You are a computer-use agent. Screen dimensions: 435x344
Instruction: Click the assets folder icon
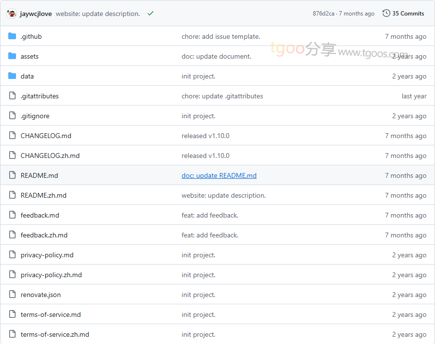click(x=12, y=56)
